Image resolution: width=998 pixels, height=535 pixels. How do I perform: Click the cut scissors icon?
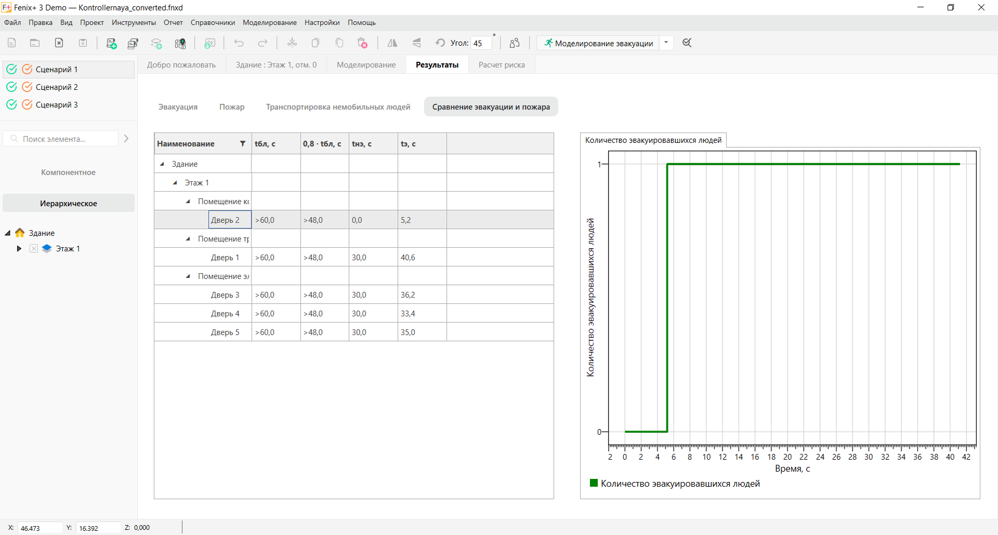tap(292, 43)
